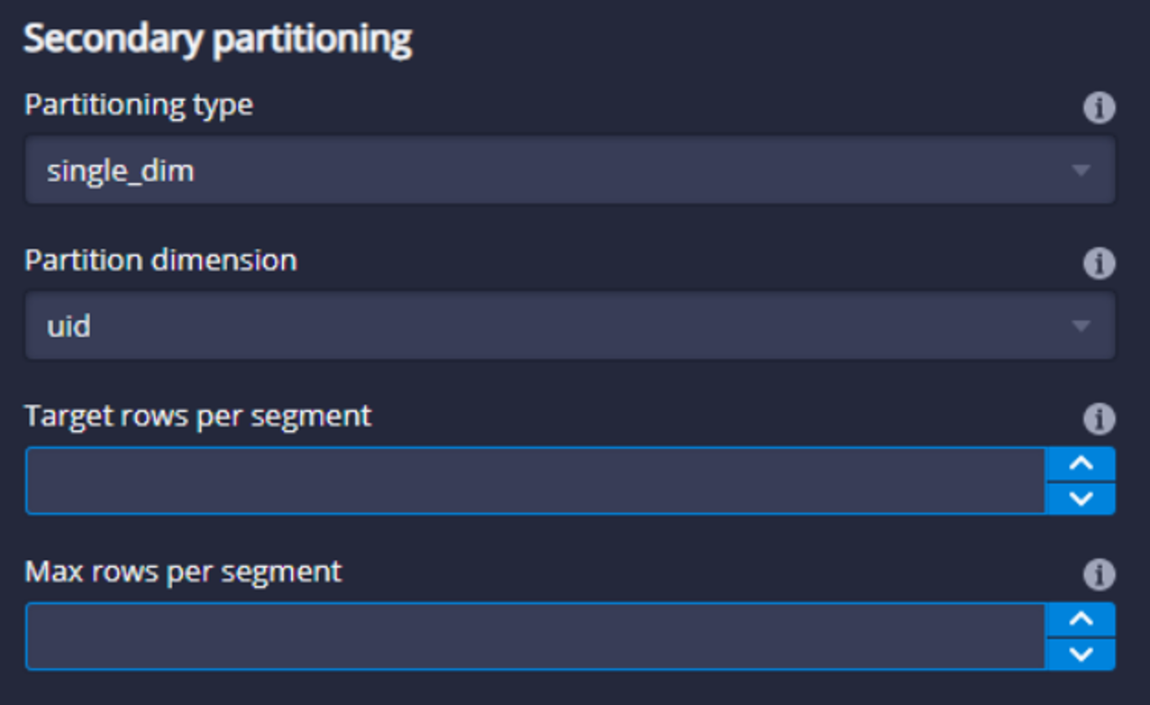Click caret arrow of Partitioning type select
The width and height of the screenshot is (1150, 705).
point(1081,171)
